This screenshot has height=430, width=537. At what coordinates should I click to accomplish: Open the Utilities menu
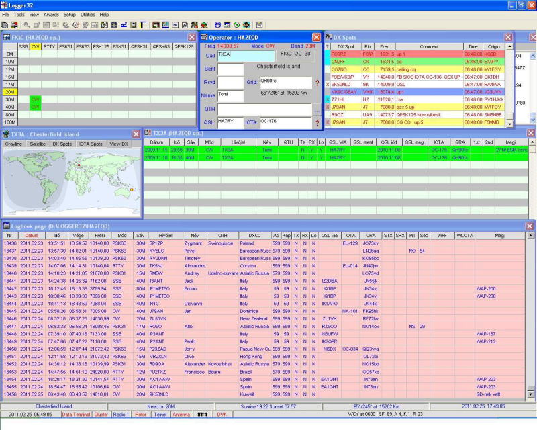point(88,15)
